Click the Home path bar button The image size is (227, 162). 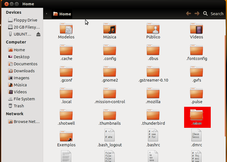62,14
